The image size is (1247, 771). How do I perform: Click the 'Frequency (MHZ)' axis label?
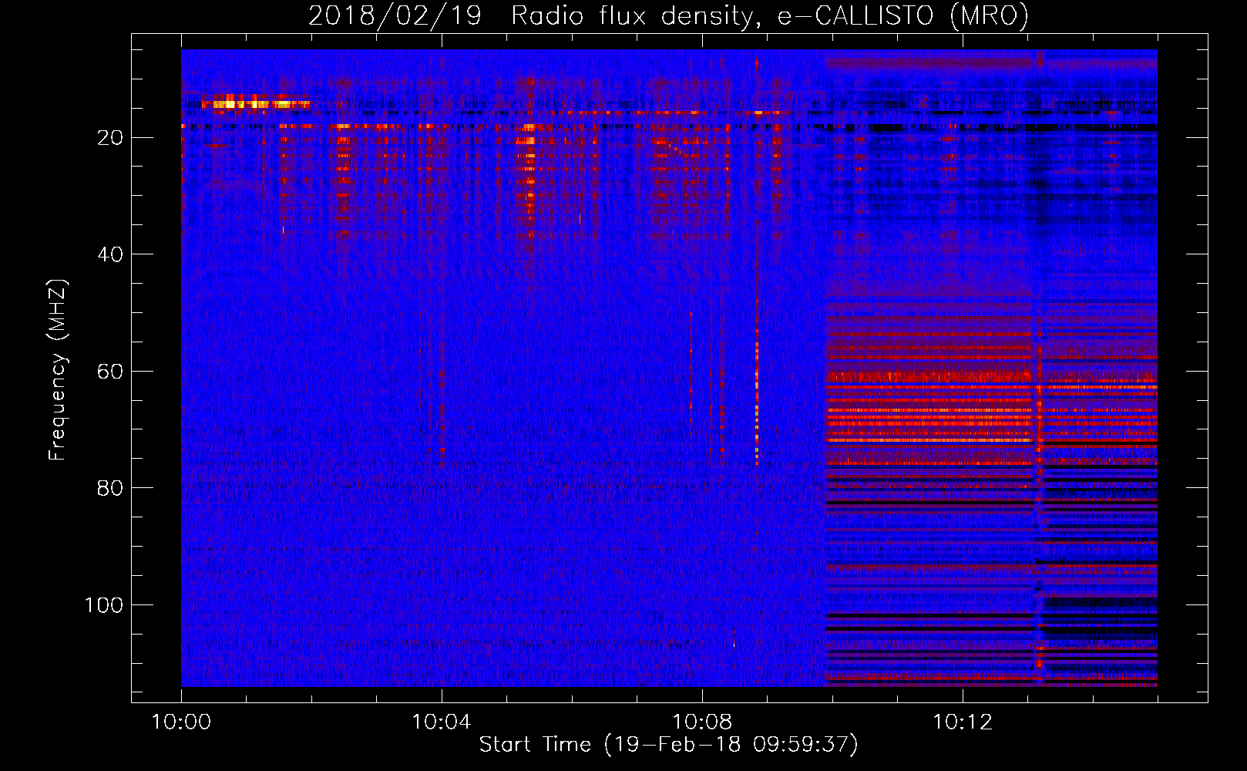coord(57,370)
